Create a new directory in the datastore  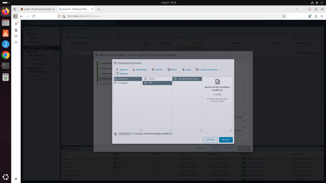pos(206,70)
